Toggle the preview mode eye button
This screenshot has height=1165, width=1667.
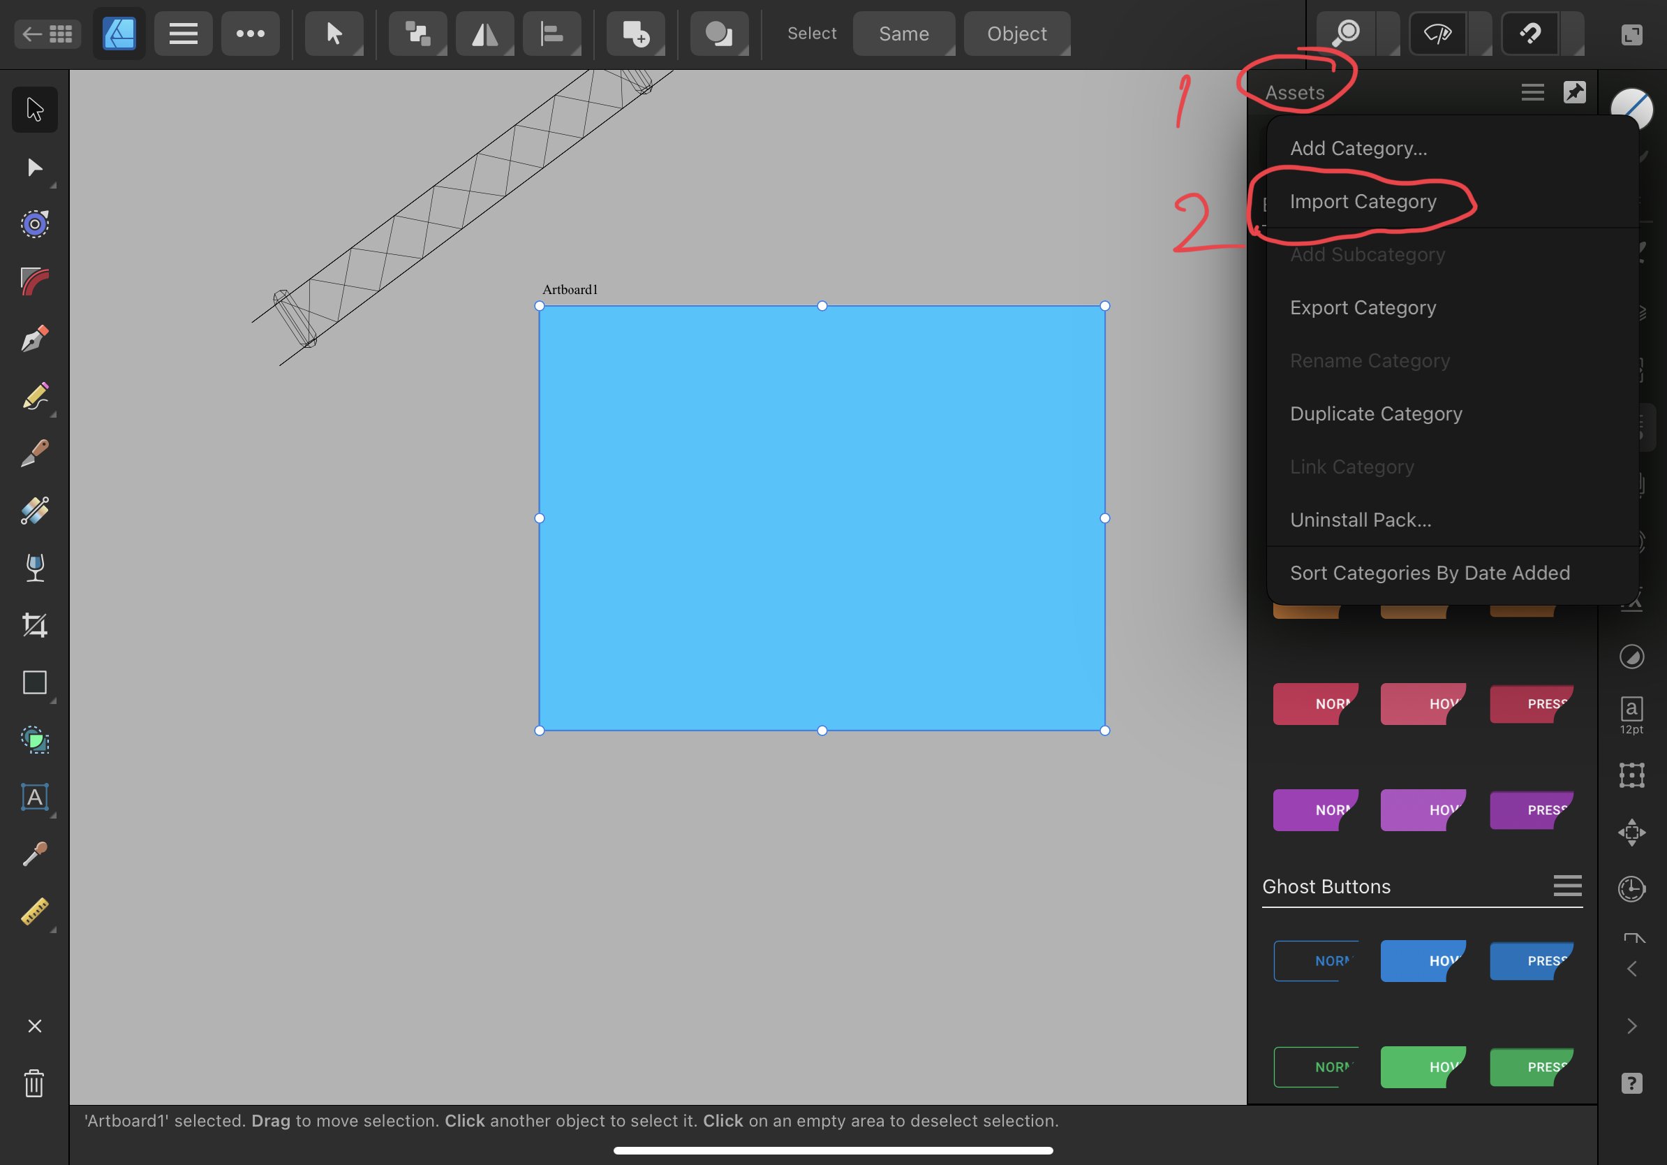coord(1437,34)
